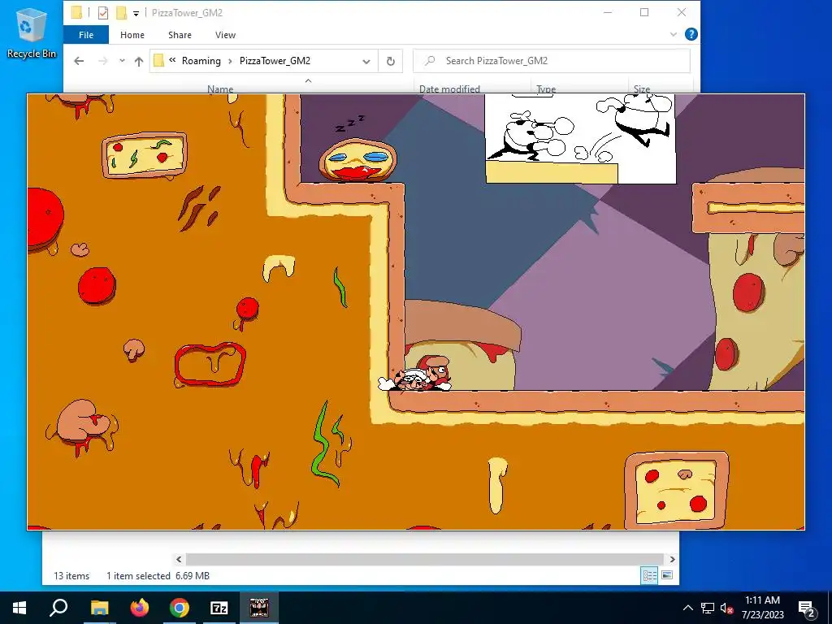This screenshot has height=624, width=832.
Task: Open the Recycle Bin desktop icon
Action: click(x=31, y=32)
